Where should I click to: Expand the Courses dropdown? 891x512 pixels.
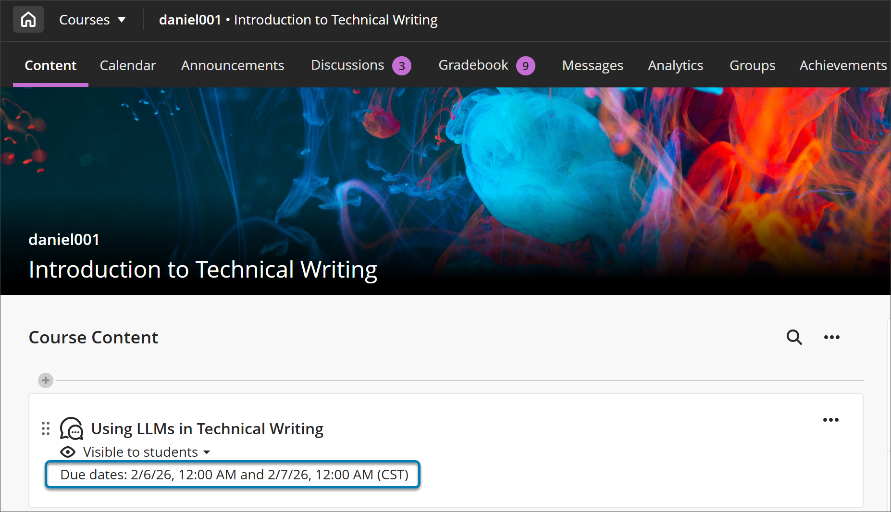(x=93, y=20)
